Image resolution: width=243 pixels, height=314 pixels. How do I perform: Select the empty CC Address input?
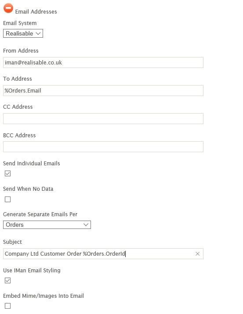[103, 118]
